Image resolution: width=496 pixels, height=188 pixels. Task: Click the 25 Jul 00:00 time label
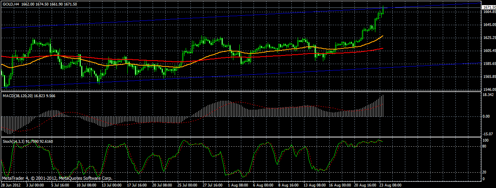(x=187, y=184)
